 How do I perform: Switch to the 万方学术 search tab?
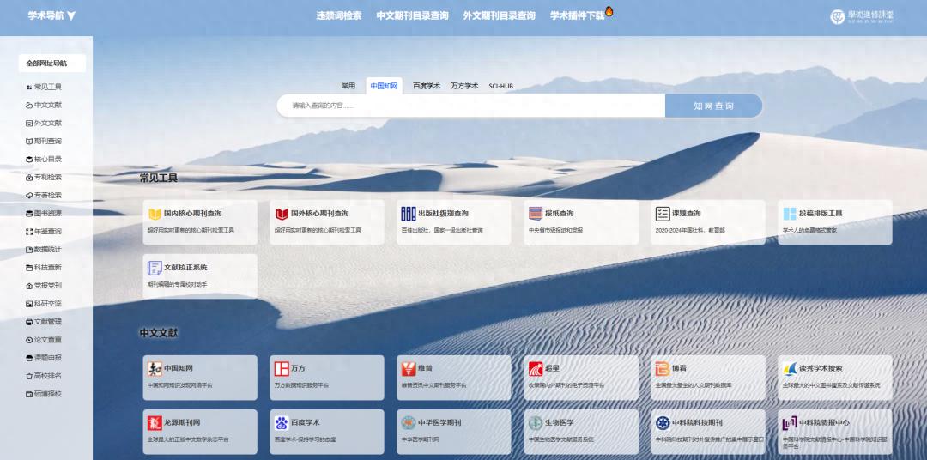(x=464, y=86)
